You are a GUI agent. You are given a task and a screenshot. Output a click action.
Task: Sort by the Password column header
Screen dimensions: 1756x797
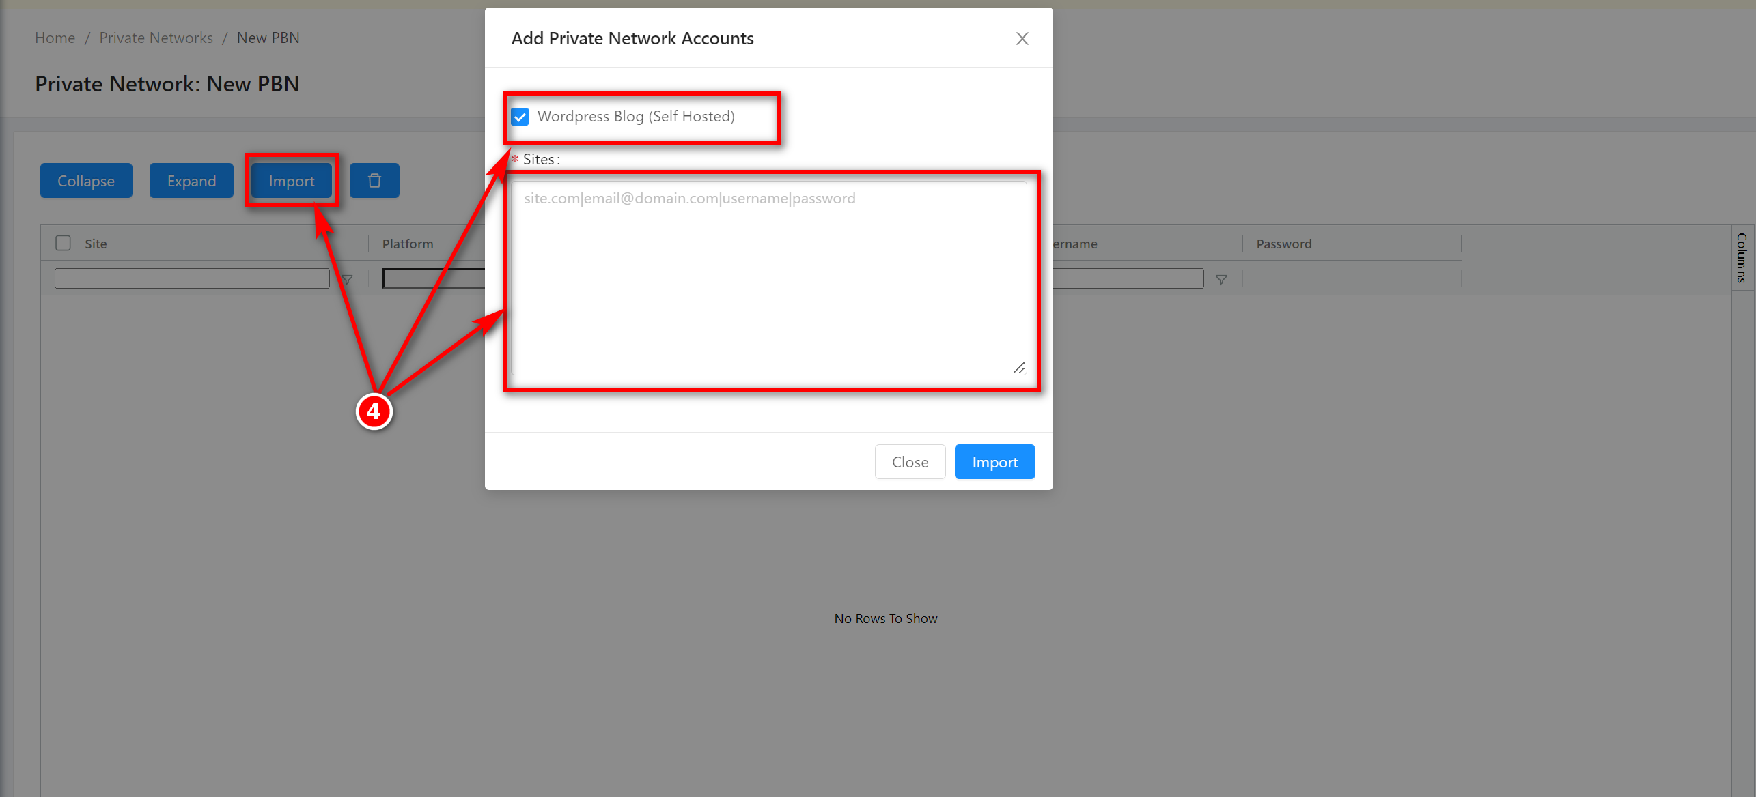(1284, 244)
